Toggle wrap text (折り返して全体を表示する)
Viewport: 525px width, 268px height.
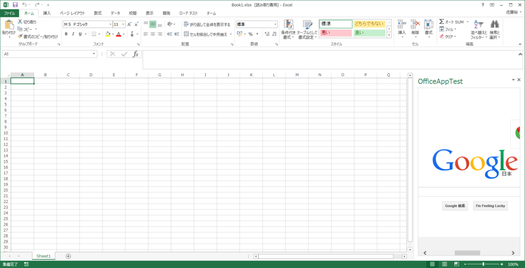(207, 25)
